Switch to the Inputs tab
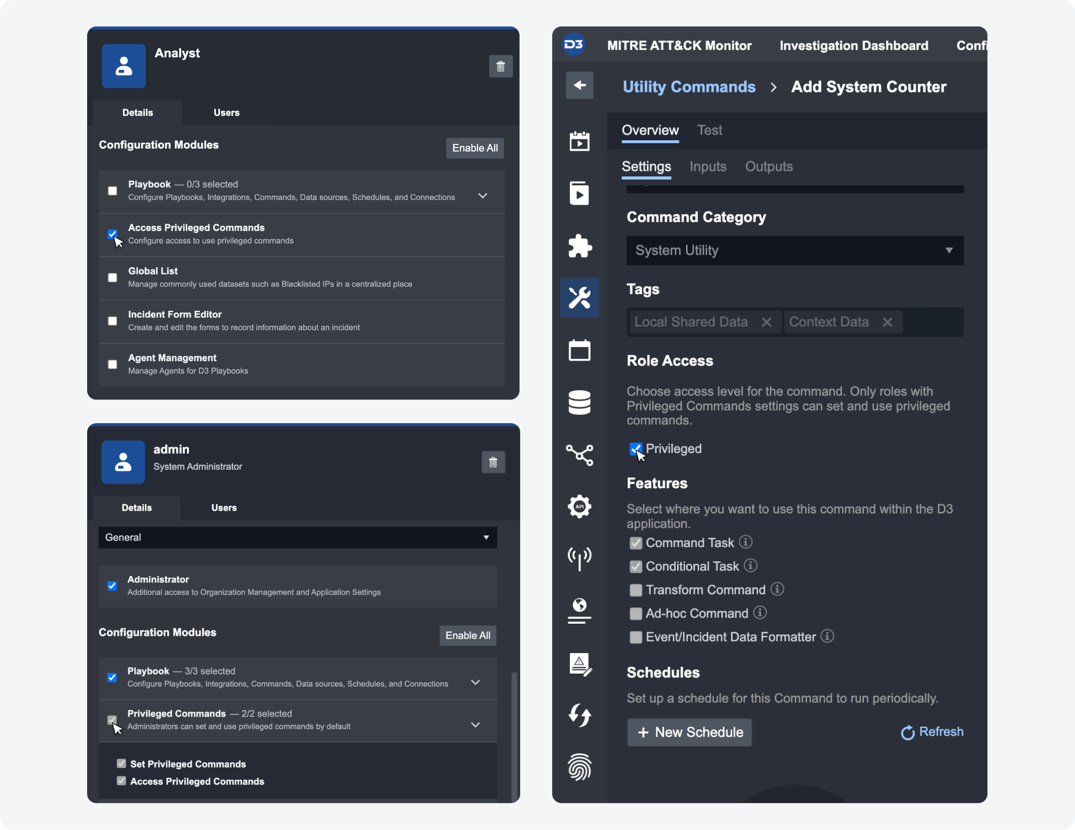 coord(708,166)
